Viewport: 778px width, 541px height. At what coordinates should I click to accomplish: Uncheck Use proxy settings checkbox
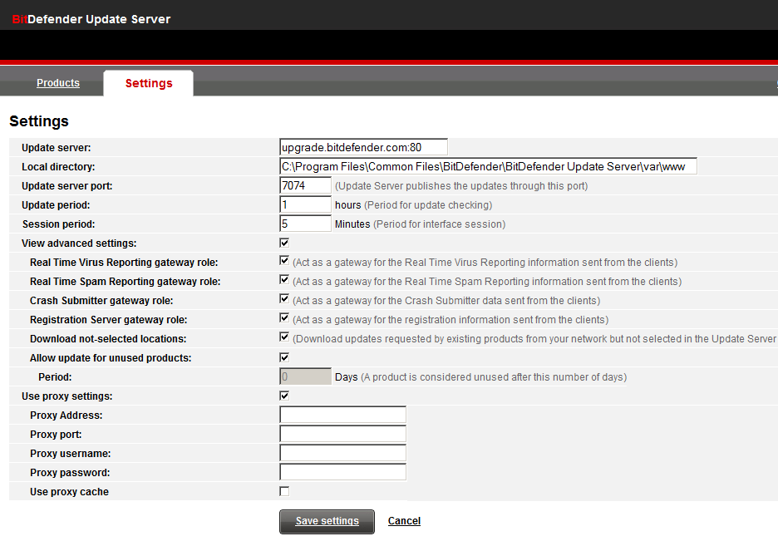coord(284,396)
